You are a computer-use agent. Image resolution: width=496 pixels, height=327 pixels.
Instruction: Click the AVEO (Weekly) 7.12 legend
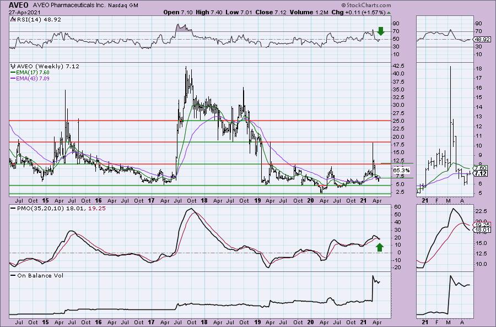(48, 67)
